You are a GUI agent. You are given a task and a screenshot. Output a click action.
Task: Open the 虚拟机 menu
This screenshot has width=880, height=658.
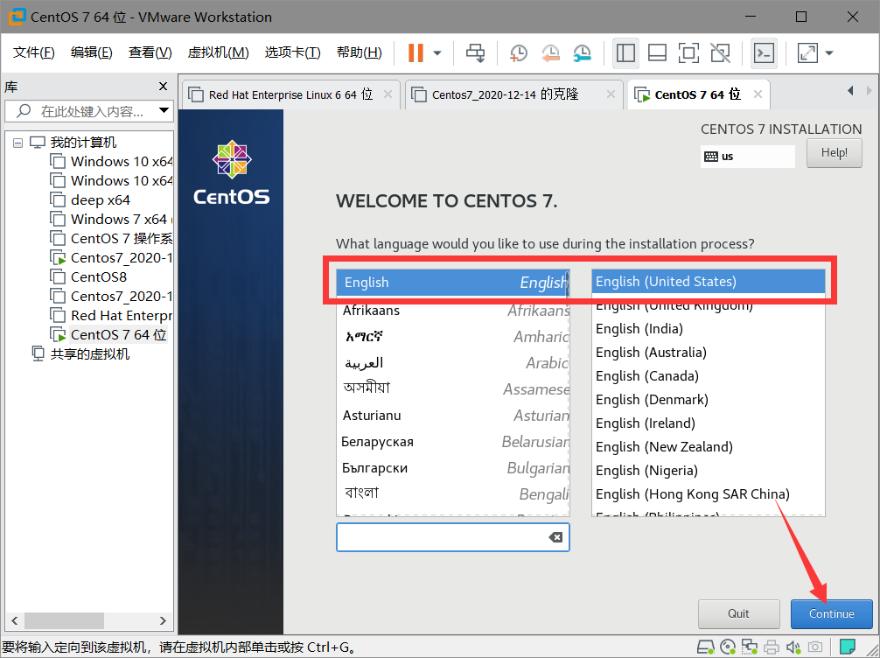pyautogui.click(x=218, y=52)
